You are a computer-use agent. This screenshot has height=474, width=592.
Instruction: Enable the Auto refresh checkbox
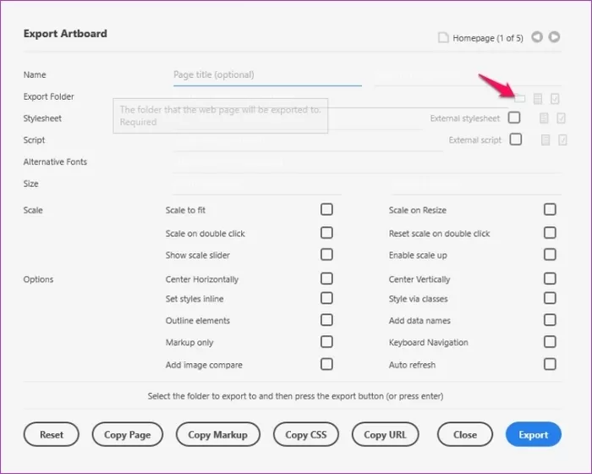[550, 364]
